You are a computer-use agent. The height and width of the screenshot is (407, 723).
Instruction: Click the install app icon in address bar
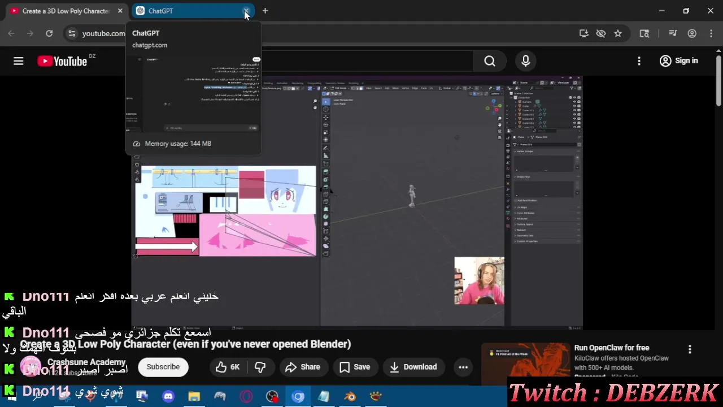[584, 33]
